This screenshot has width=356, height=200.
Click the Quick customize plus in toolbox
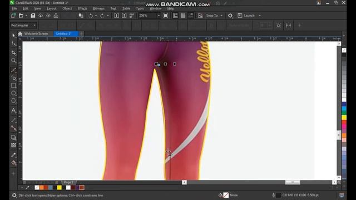pos(13,173)
